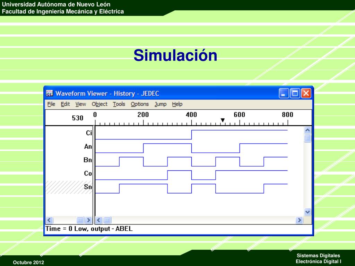
Task: Click the status bar text 'Time = 0 Low, output - ABEL'
Action: [x=89, y=229]
